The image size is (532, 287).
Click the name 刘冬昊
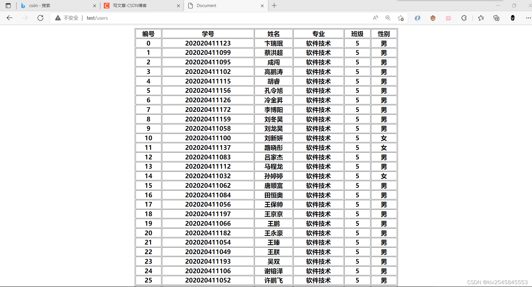[x=274, y=119]
